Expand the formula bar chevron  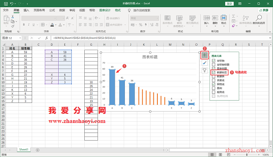point(270,38)
